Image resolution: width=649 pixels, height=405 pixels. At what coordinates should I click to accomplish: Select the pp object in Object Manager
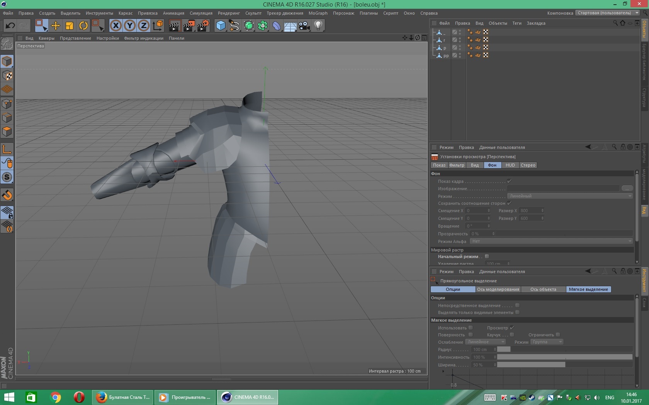coord(446,56)
